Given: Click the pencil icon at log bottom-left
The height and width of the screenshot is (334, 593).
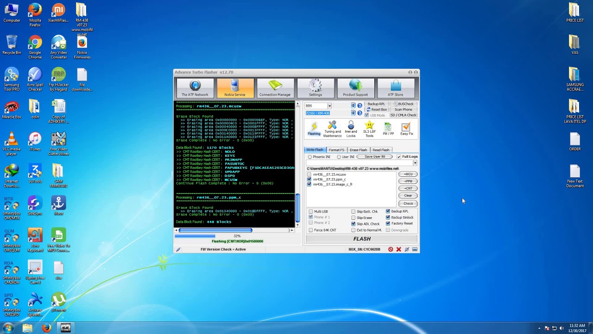Looking at the screenshot, I should 178,250.
